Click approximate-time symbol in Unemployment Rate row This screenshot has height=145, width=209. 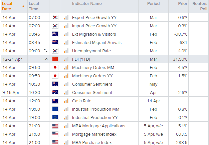point(45,51)
